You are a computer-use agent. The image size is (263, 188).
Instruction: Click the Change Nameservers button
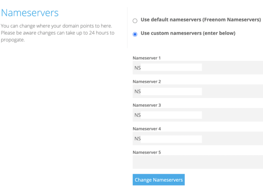point(159,180)
